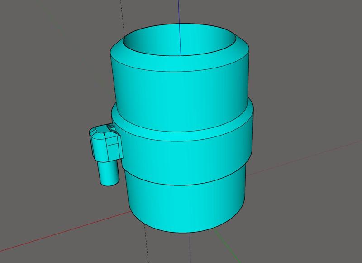Click the side bracket block attached to the cylinder
The width and height of the screenshot is (362, 263).
(x=106, y=143)
